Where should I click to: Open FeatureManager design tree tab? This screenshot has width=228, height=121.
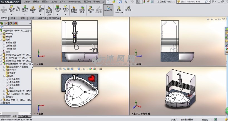pos(2,24)
